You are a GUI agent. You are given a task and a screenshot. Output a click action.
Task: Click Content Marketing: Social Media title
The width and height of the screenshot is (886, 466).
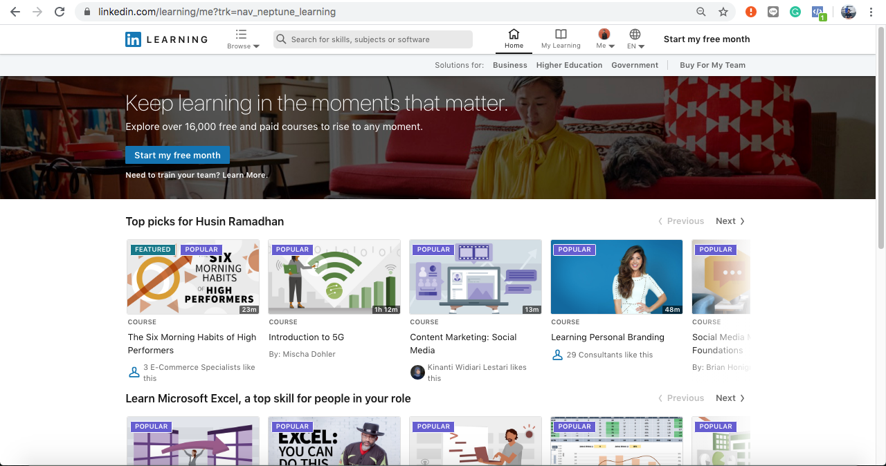(463, 344)
